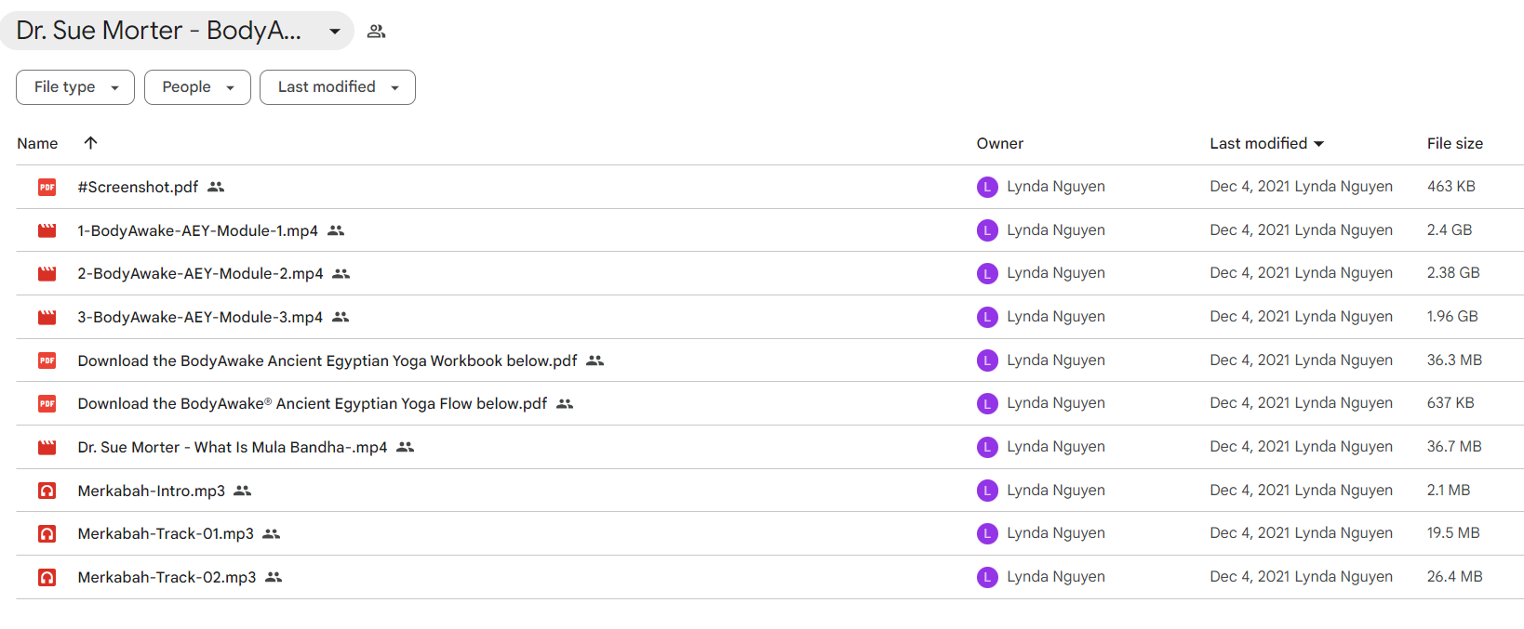Click shared icon next to Yoga Flow below.pdf
Screen dimensions: 1524x629
(565, 403)
